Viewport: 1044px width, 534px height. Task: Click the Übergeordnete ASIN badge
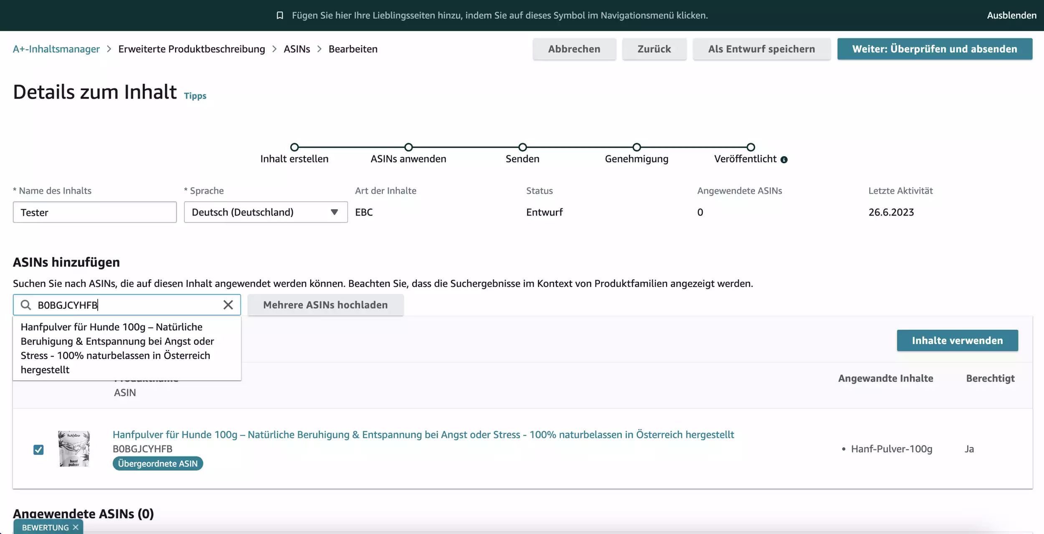tap(158, 463)
